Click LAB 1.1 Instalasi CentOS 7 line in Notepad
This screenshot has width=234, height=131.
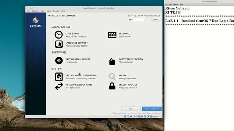point(200,21)
